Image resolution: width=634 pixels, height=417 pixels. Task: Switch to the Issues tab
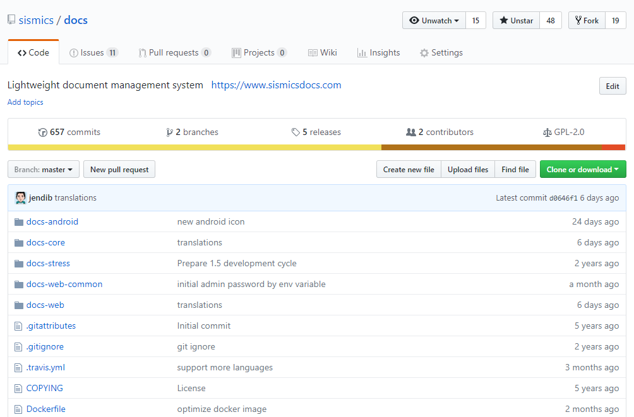pos(93,53)
